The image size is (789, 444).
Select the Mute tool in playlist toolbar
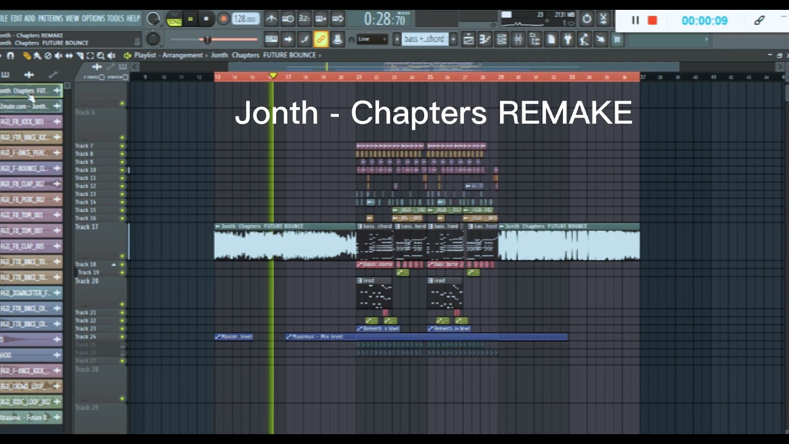[59, 55]
